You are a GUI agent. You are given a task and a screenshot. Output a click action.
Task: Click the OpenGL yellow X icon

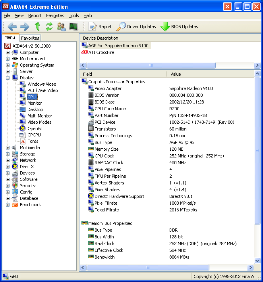(23, 129)
